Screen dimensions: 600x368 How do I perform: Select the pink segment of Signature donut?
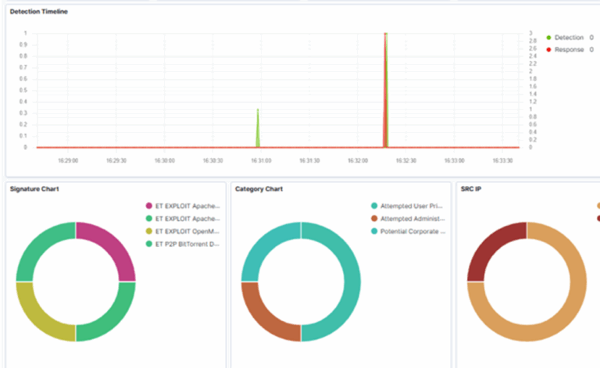[111, 246]
